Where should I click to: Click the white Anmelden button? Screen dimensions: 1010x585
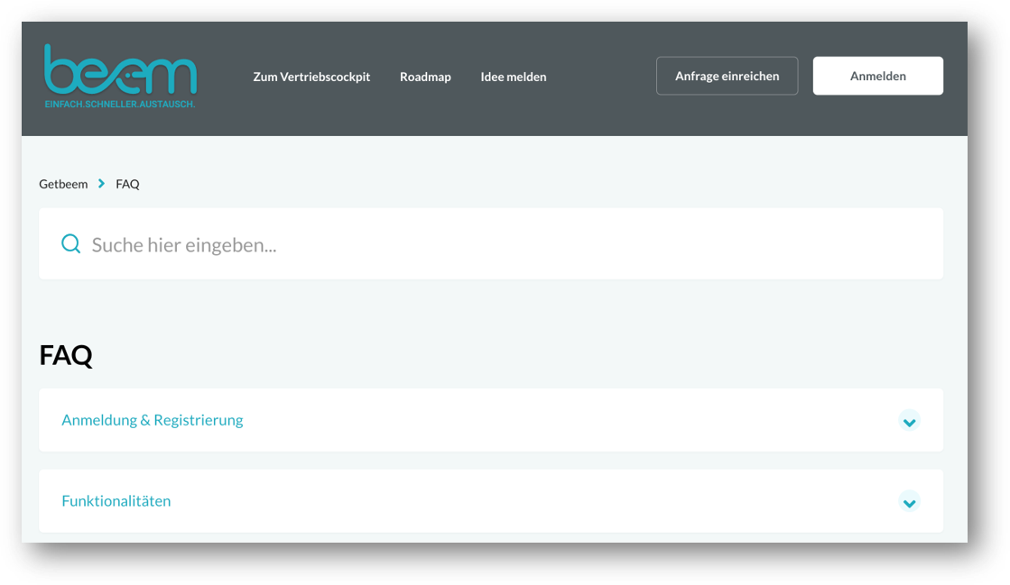tap(877, 76)
